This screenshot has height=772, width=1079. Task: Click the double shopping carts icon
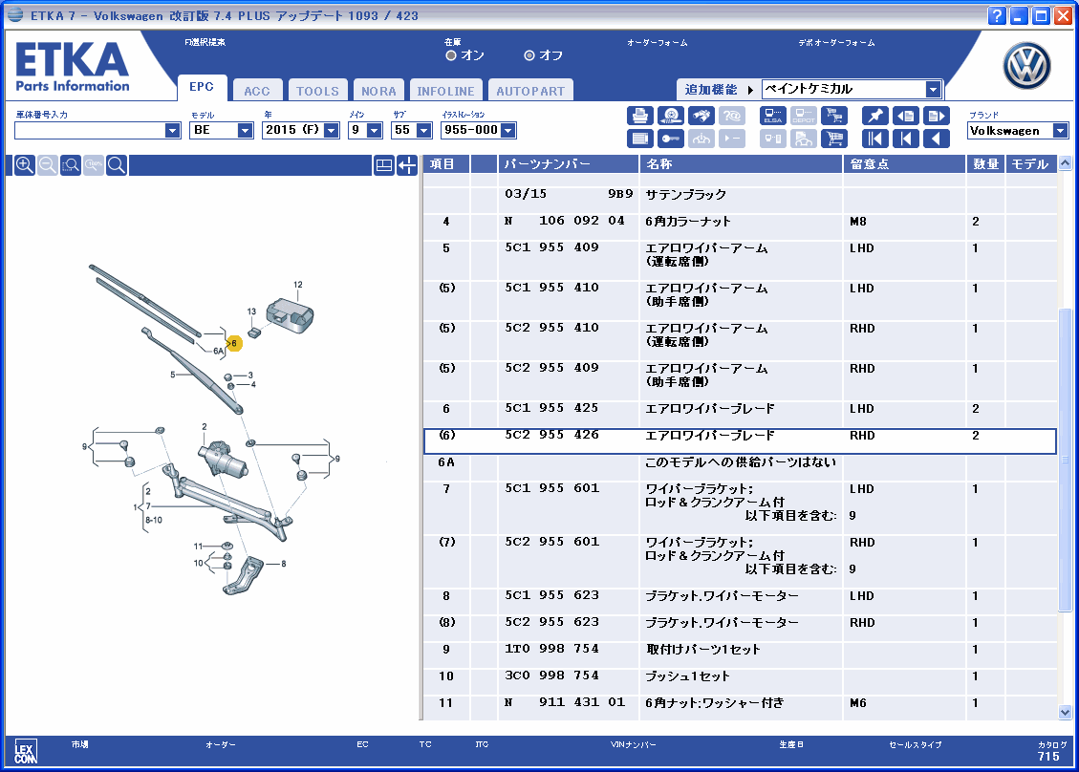tap(834, 116)
